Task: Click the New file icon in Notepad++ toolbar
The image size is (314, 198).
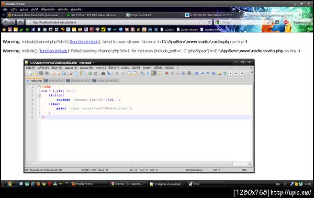Action: (x=30, y=73)
